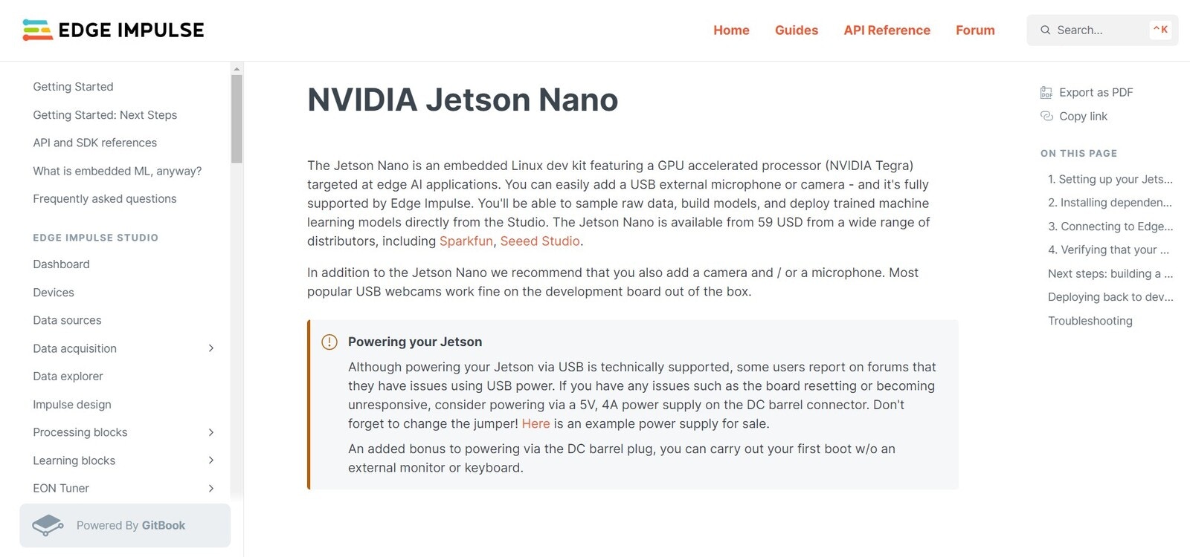Follow the Sparkfun link
This screenshot has height=557, width=1190.
click(466, 241)
